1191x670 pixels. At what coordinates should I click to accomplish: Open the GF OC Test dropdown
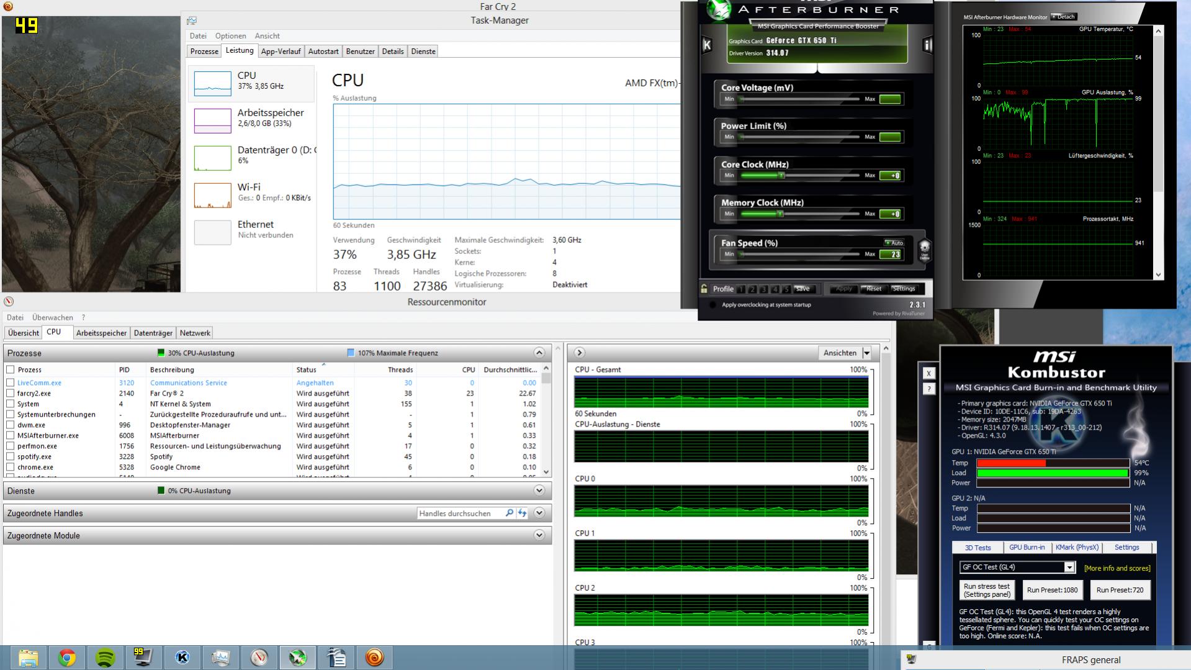[1069, 567]
